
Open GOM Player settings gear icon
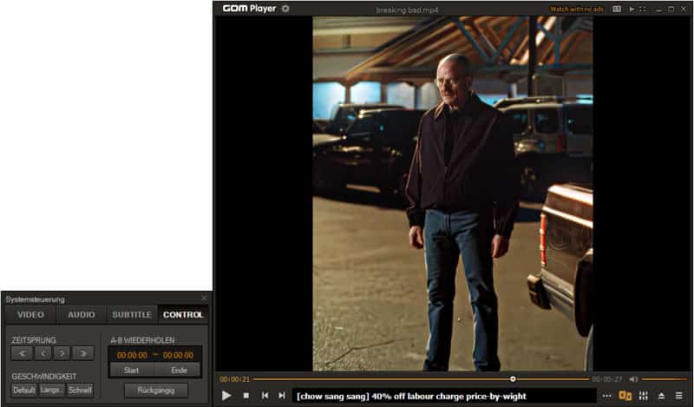point(285,9)
